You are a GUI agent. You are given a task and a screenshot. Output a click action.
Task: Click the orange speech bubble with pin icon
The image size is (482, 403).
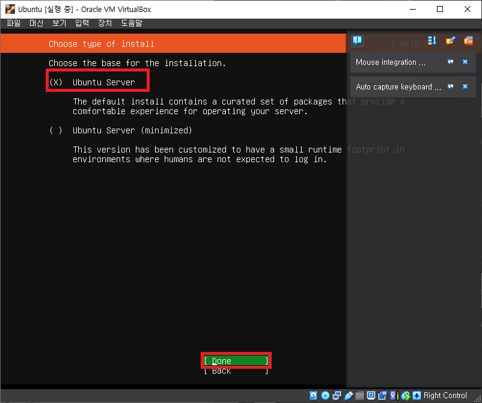450,41
